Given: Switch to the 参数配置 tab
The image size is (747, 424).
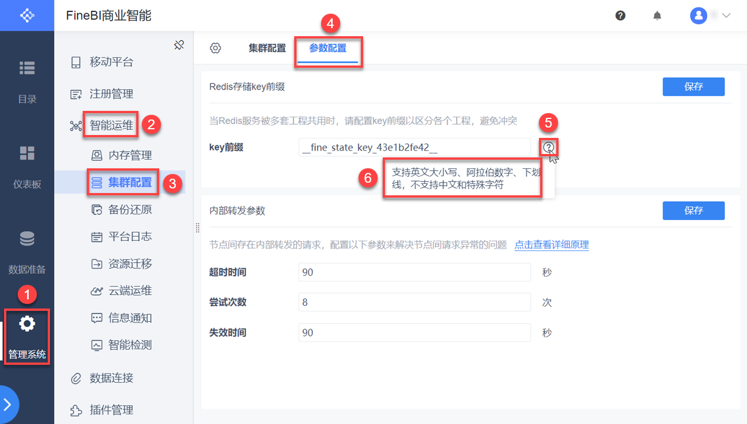Looking at the screenshot, I should click(x=328, y=48).
